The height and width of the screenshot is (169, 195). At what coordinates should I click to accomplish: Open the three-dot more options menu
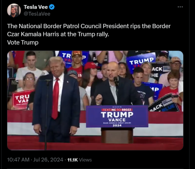pos(180,7)
